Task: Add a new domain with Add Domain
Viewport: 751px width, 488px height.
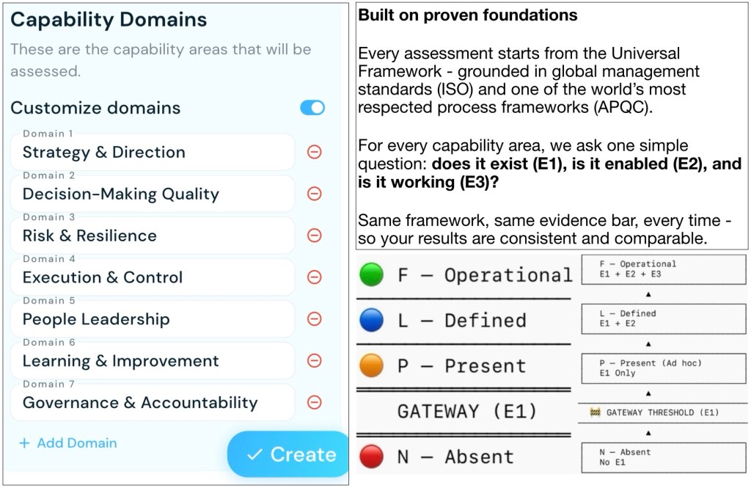Action: coord(68,443)
